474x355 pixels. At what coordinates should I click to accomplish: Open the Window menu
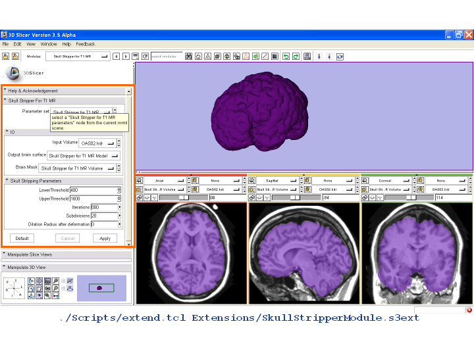[x=49, y=44]
